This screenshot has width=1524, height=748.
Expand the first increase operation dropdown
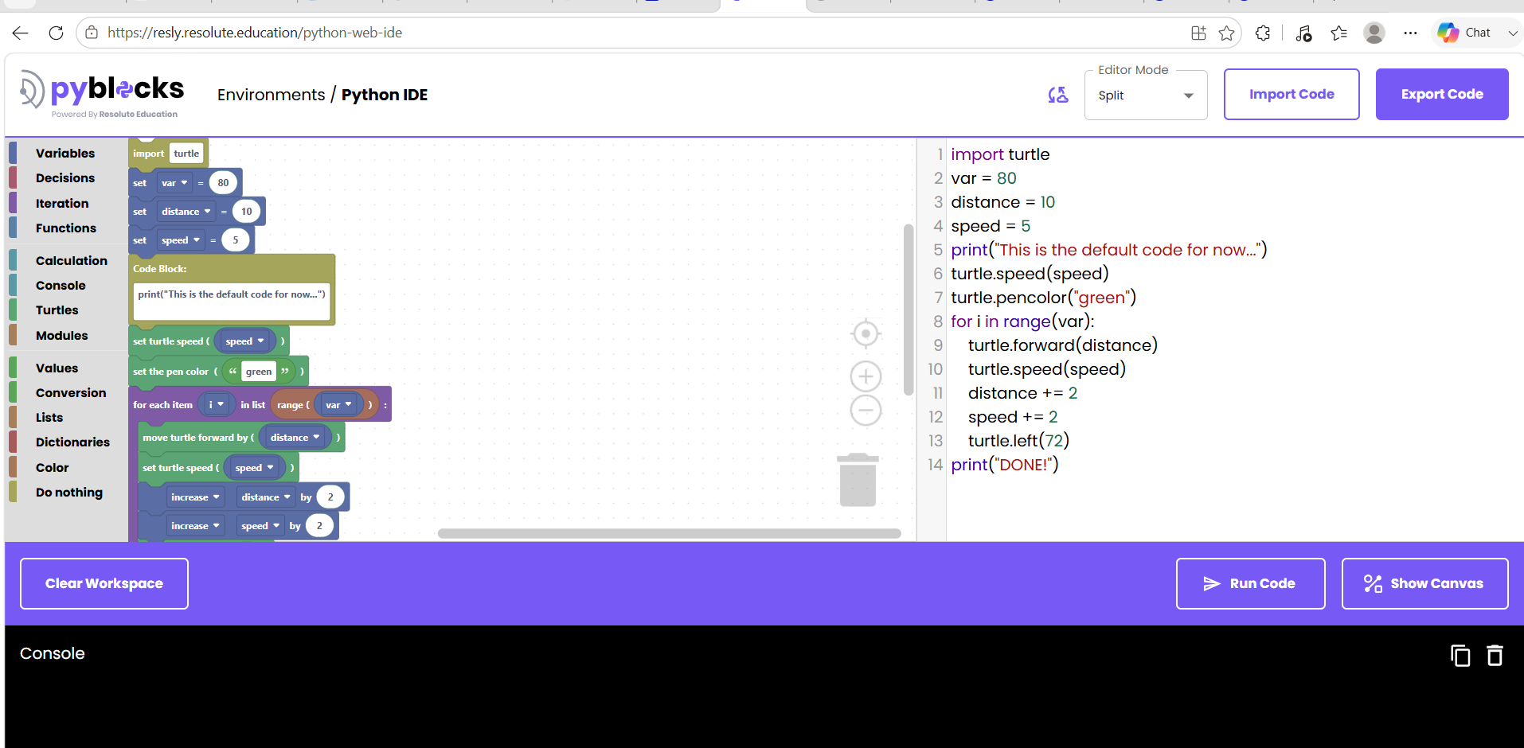(x=195, y=497)
